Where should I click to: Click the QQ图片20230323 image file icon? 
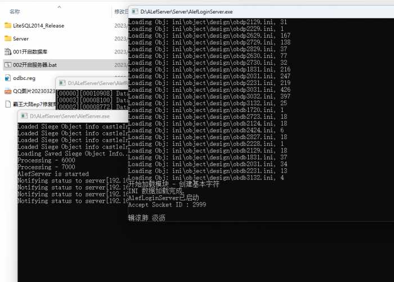coord(8,91)
